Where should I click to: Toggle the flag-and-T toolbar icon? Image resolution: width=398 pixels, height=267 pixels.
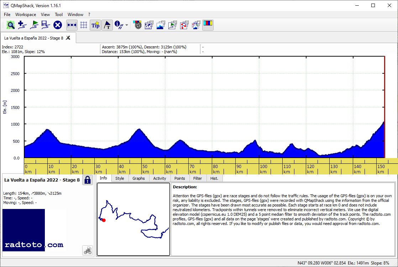coord(107,25)
